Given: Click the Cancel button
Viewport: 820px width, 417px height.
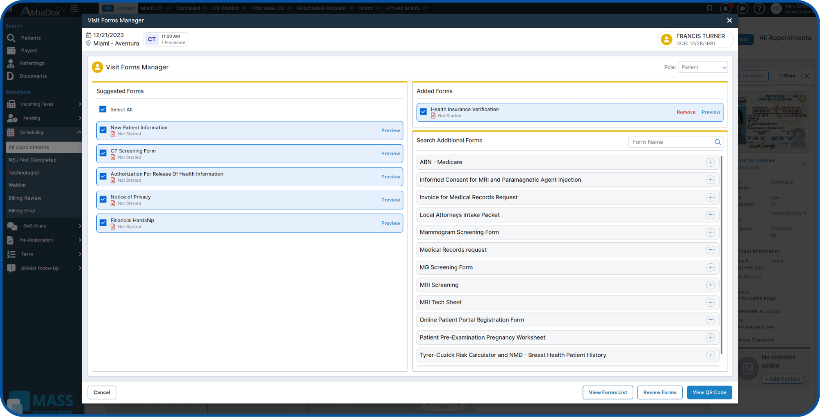Looking at the screenshot, I should tap(102, 392).
